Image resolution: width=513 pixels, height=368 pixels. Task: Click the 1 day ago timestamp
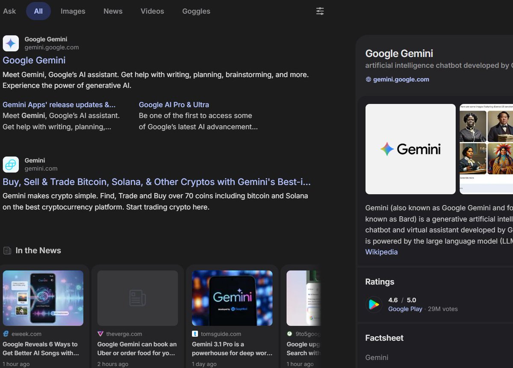point(204,364)
